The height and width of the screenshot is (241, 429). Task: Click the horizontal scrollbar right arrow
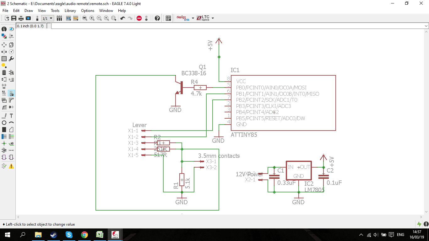point(421,217)
